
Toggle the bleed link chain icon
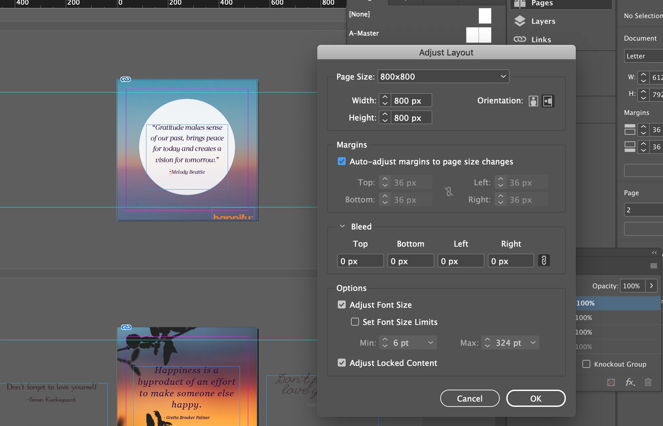click(544, 261)
